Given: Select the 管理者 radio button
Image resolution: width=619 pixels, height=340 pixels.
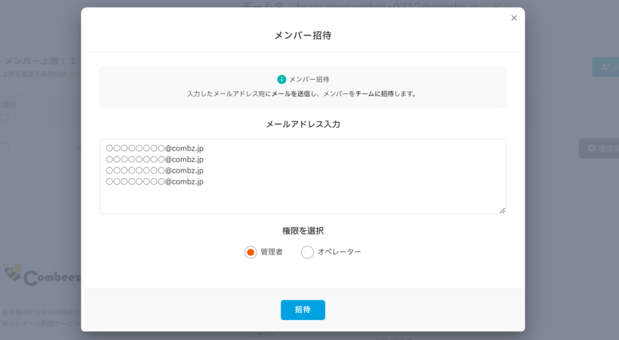Looking at the screenshot, I should tap(250, 252).
